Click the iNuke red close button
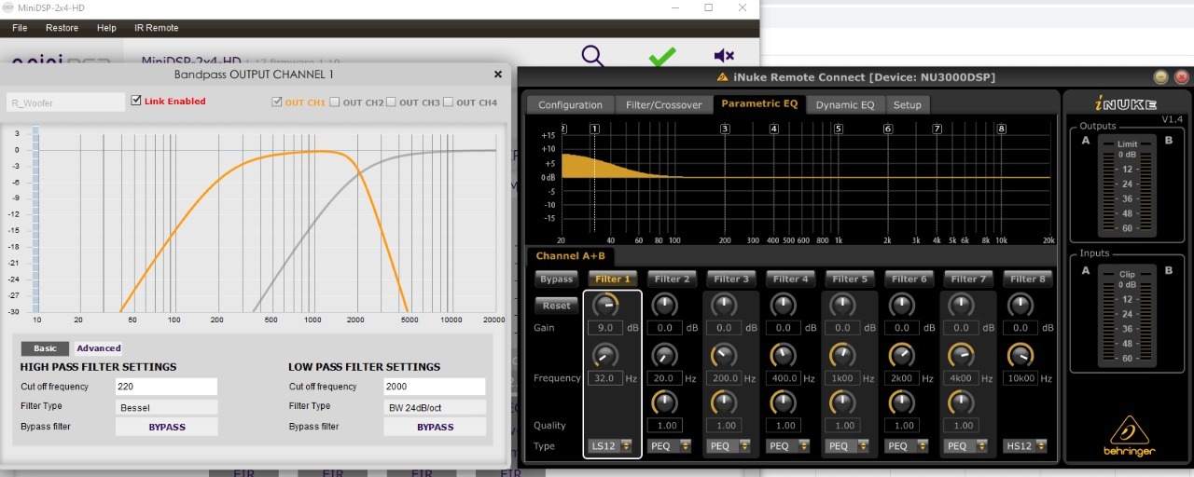1194x477 pixels. (x=1182, y=77)
